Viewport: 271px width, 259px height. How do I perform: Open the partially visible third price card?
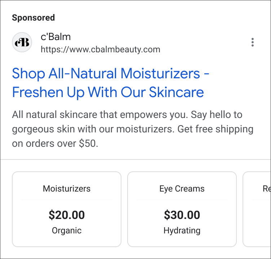click(x=257, y=209)
